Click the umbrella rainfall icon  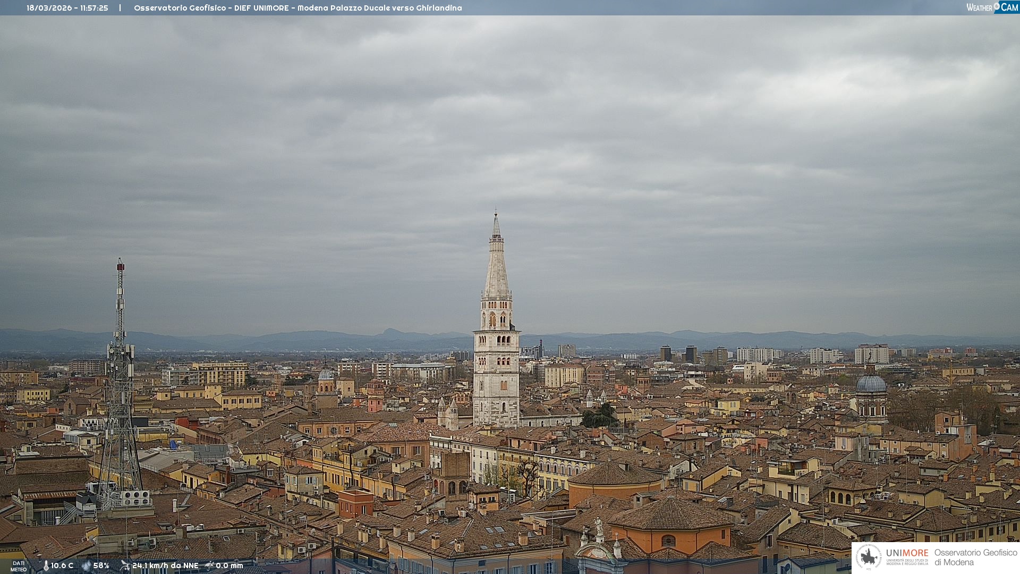coord(209,565)
